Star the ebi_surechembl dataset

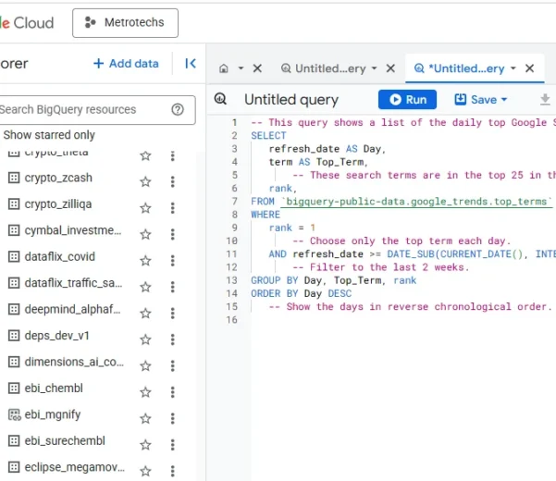[x=145, y=445]
